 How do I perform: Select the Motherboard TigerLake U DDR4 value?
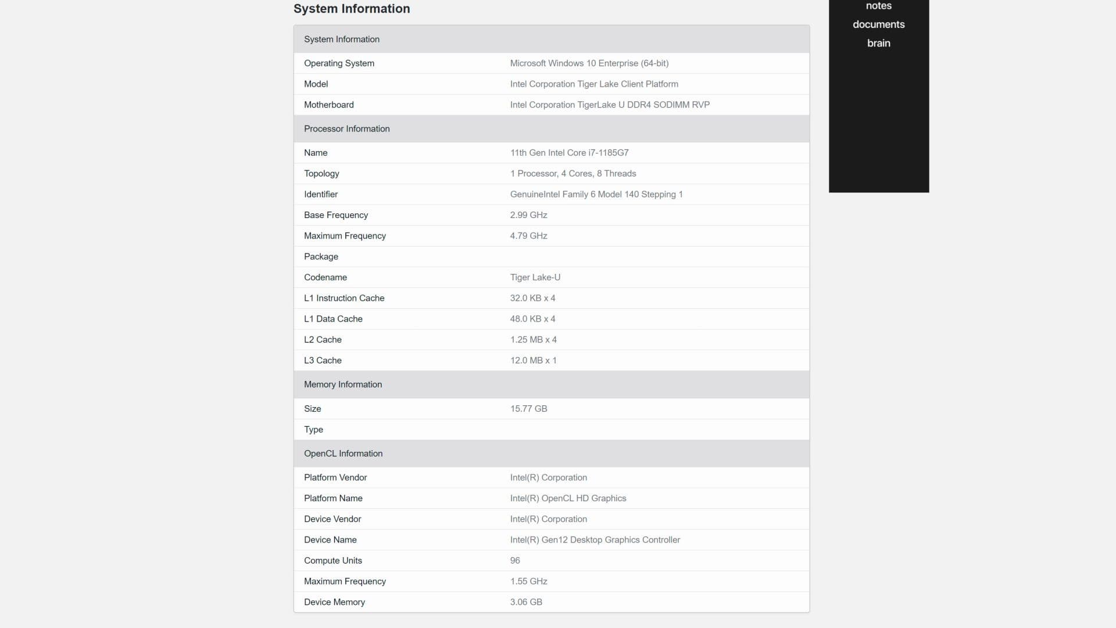[610, 105]
